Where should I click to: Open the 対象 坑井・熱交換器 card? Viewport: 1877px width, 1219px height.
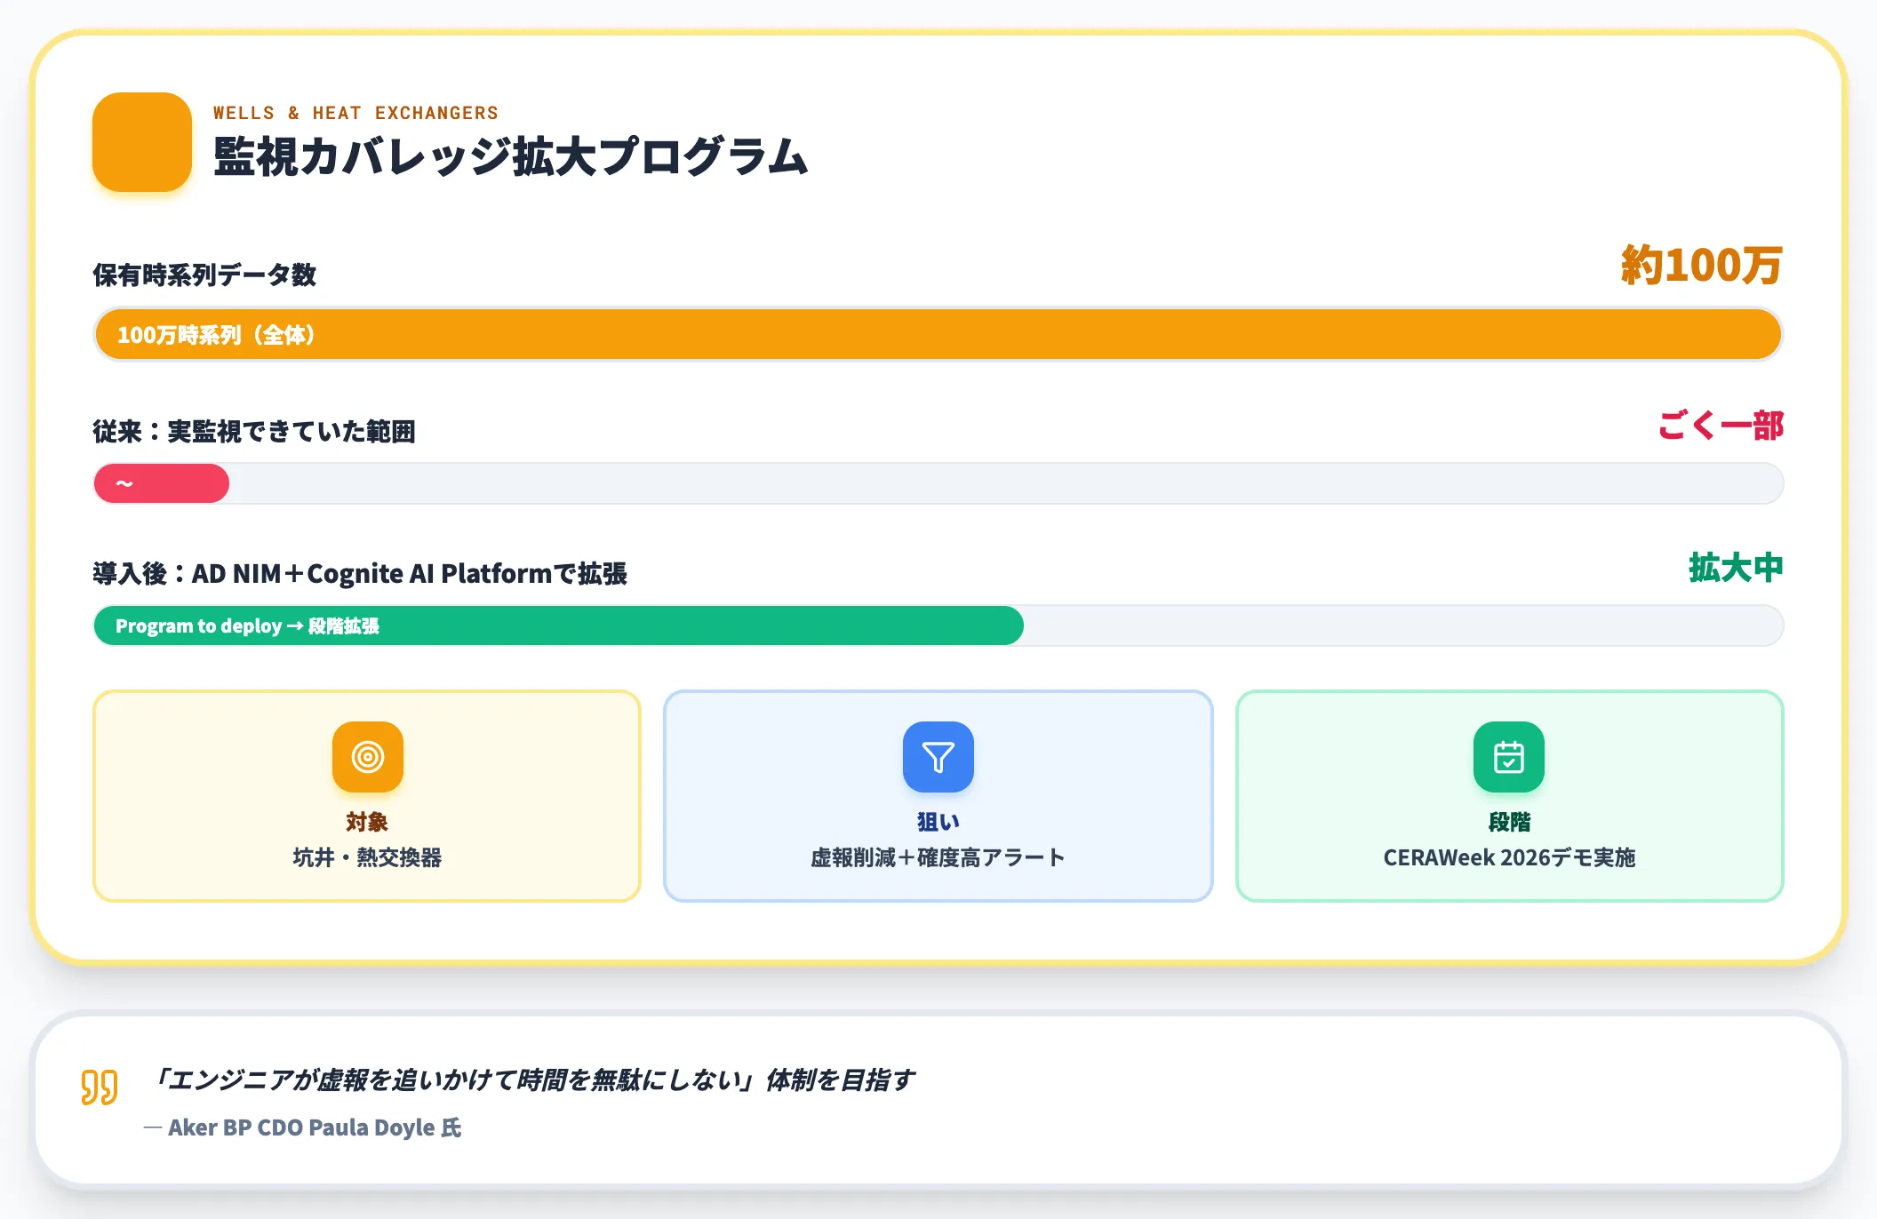coord(367,796)
